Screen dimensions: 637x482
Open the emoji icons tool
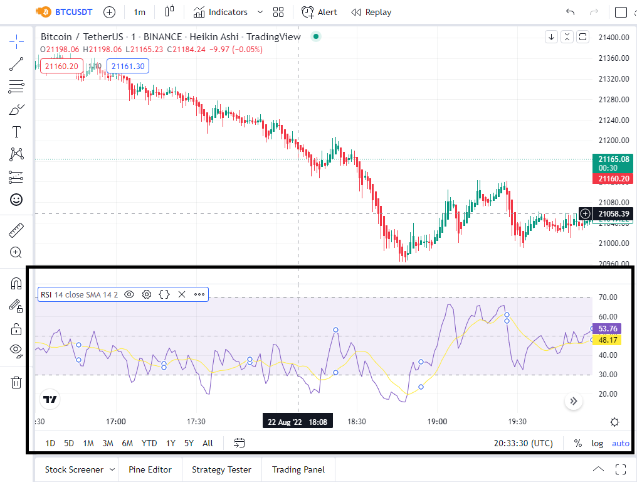tap(16, 200)
